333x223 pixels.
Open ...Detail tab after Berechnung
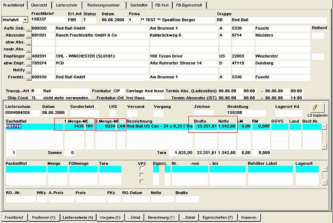click(189, 218)
